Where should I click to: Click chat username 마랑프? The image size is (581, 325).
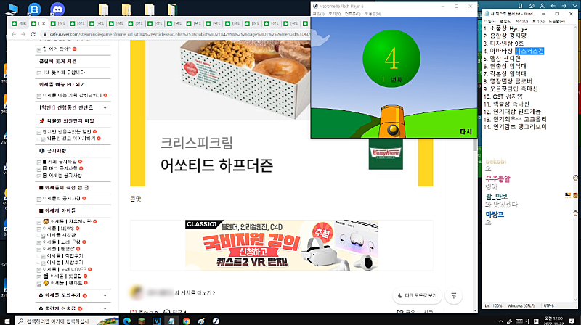click(x=495, y=214)
